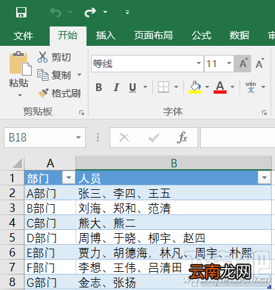Select cell 张三、李四、王五
275x290 pixels.
tap(174, 193)
